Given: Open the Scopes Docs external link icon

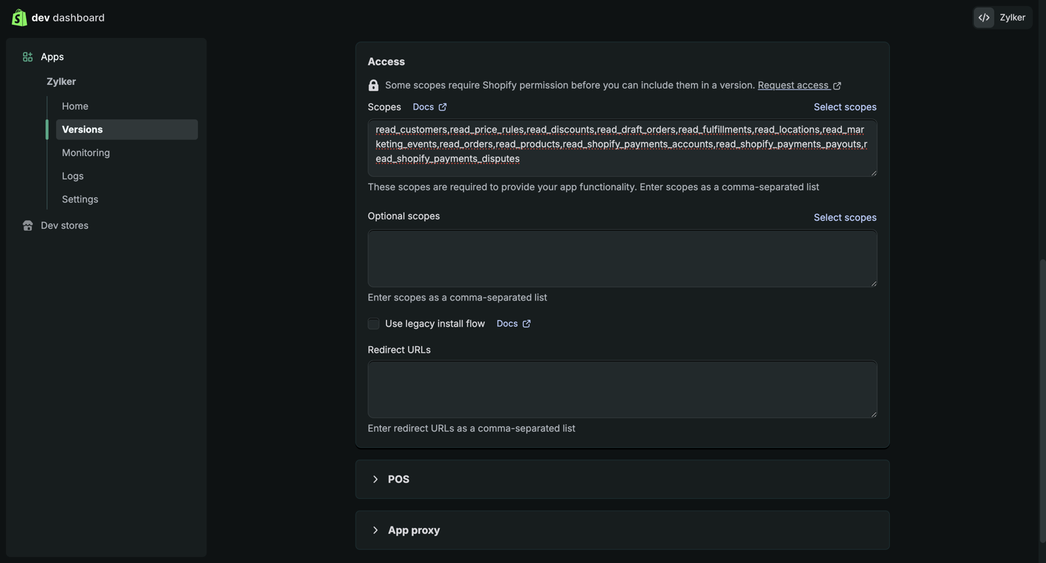Looking at the screenshot, I should coord(443,107).
